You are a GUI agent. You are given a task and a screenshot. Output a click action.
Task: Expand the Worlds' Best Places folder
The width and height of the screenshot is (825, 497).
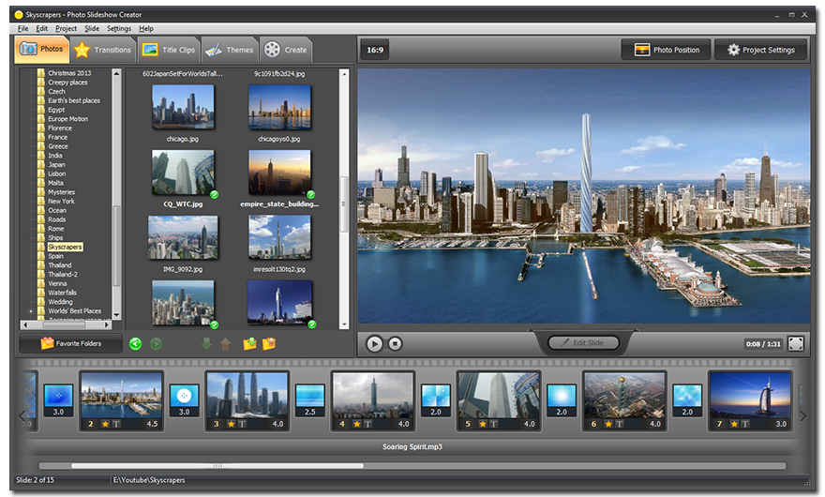(x=31, y=311)
